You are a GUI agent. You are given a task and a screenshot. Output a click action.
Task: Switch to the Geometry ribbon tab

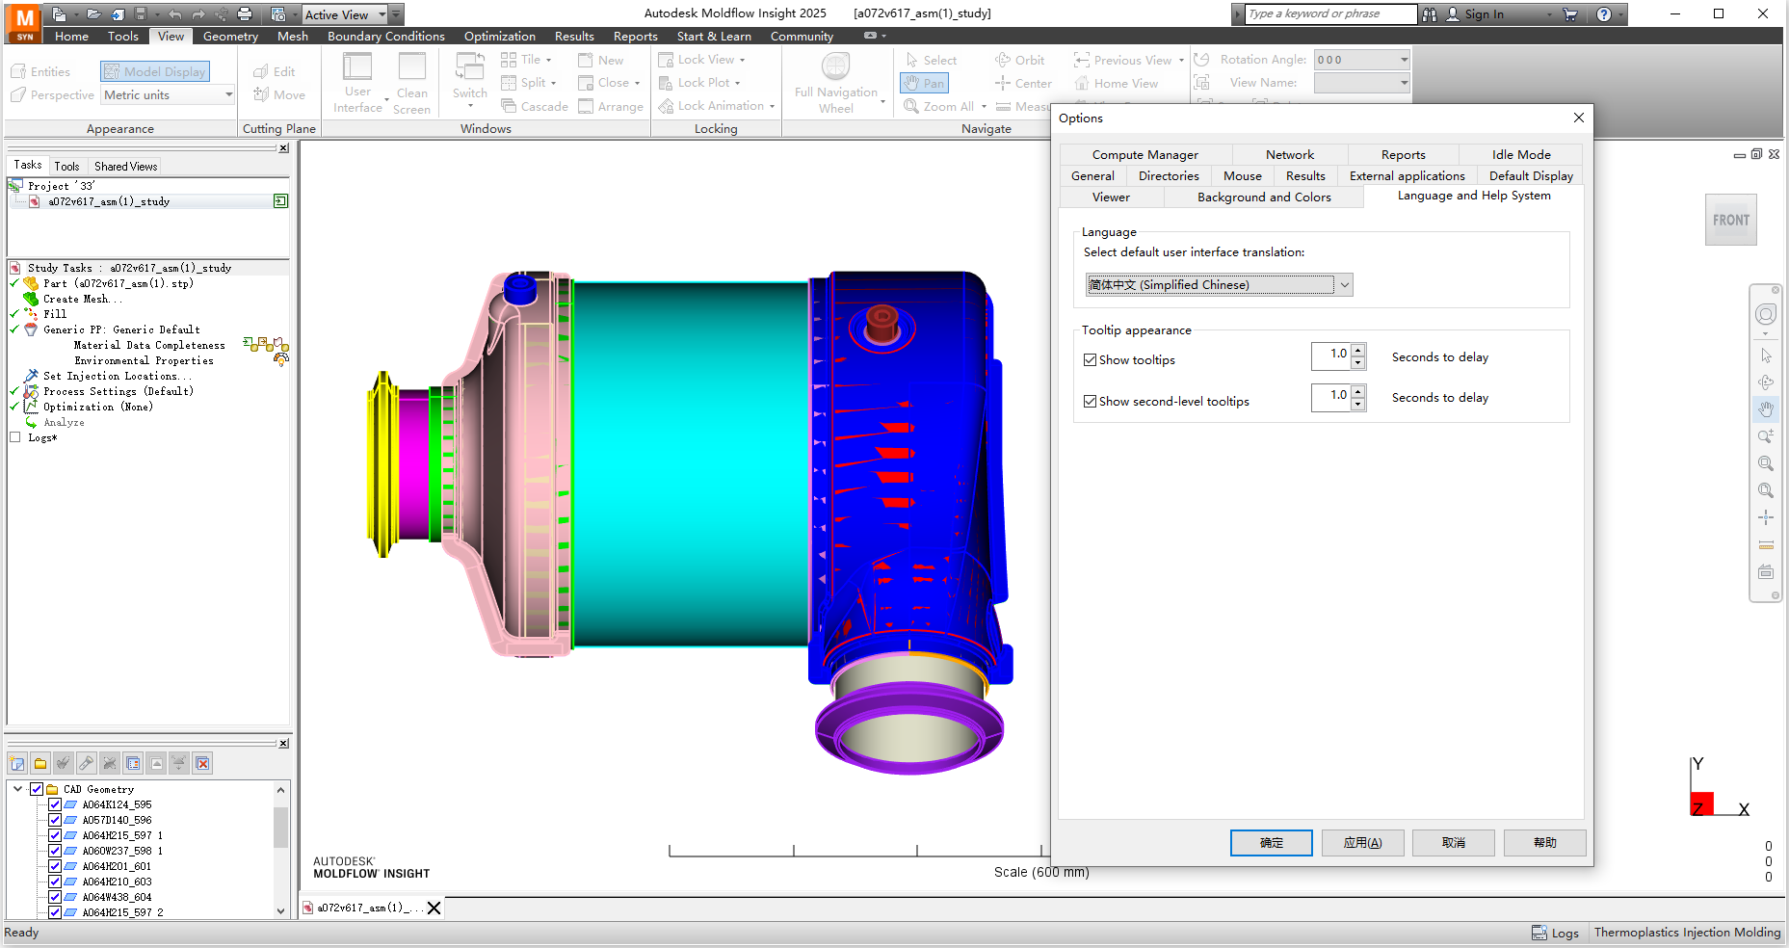click(x=229, y=36)
